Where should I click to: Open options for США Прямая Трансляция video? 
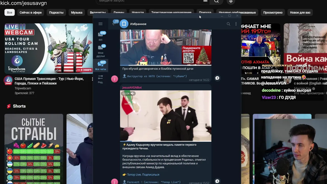coord(92,79)
